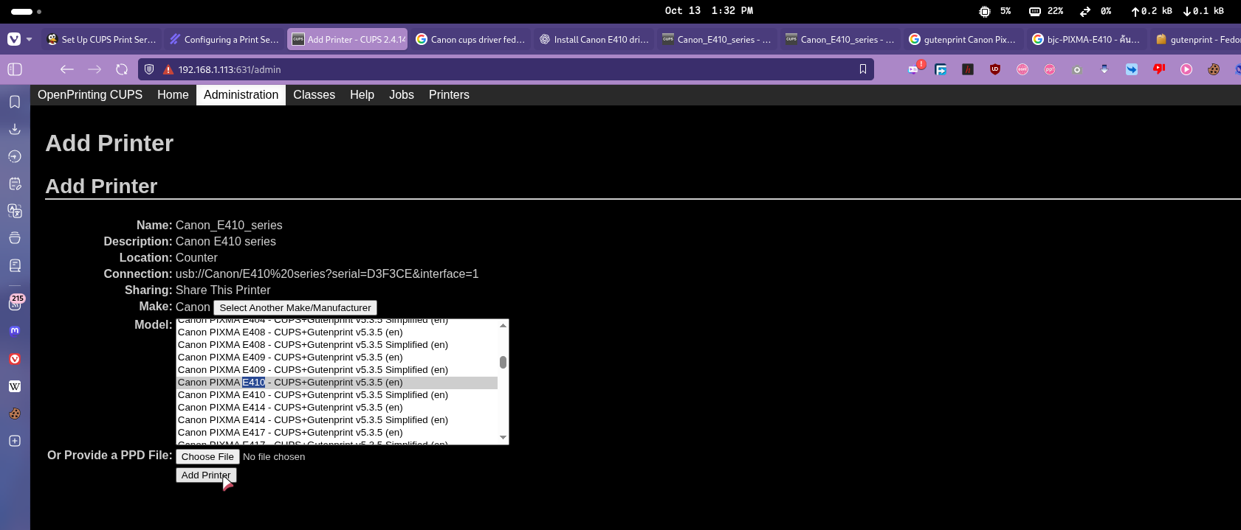This screenshot has height=530, width=1241.
Task: Click the cookie extension icon in the toolbar
Action: tap(1214, 69)
